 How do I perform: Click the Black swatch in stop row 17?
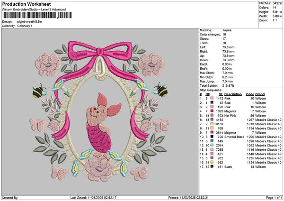212,166
